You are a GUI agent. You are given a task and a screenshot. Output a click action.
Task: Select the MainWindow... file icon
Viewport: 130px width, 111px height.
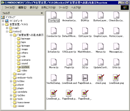[x=85, y=47]
